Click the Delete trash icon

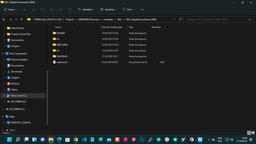pyautogui.click(x=70, y=9)
